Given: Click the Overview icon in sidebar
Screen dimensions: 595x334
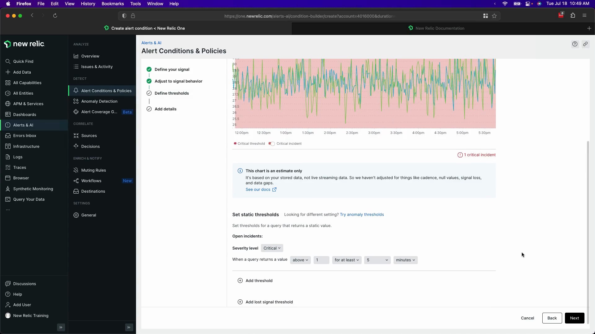Looking at the screenshot, I should 76,56.
